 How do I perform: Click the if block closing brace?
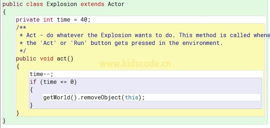coord(31,105)
